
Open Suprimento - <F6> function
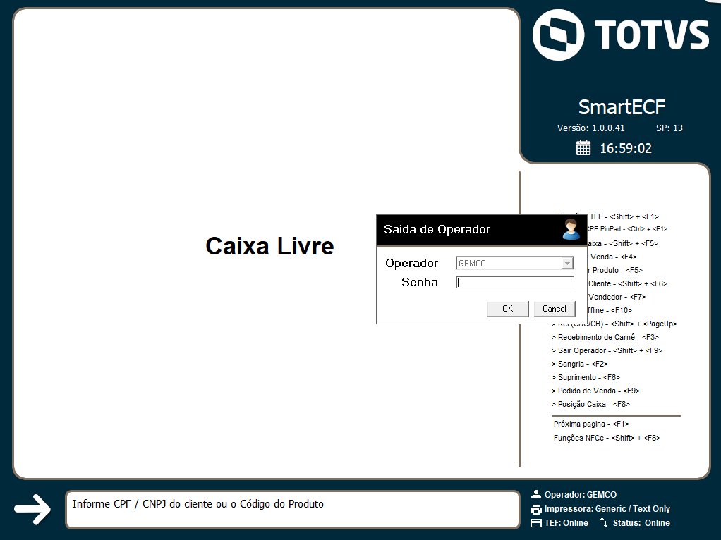click(586, 377)
